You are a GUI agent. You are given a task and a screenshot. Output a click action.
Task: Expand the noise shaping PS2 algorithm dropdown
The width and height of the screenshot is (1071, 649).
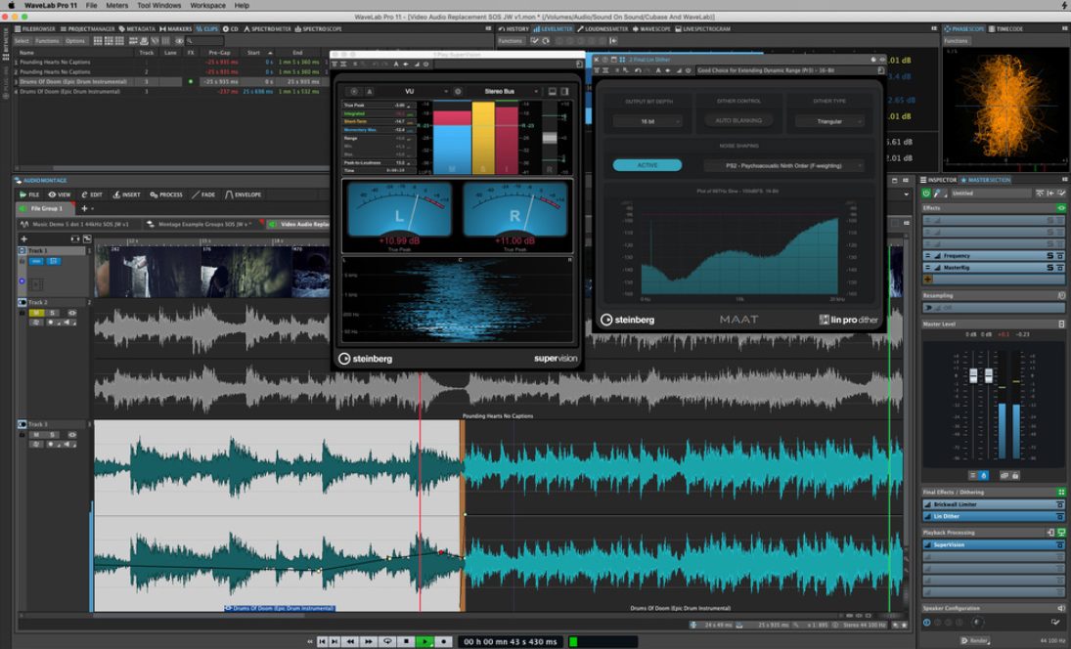(x=782, y=165)
